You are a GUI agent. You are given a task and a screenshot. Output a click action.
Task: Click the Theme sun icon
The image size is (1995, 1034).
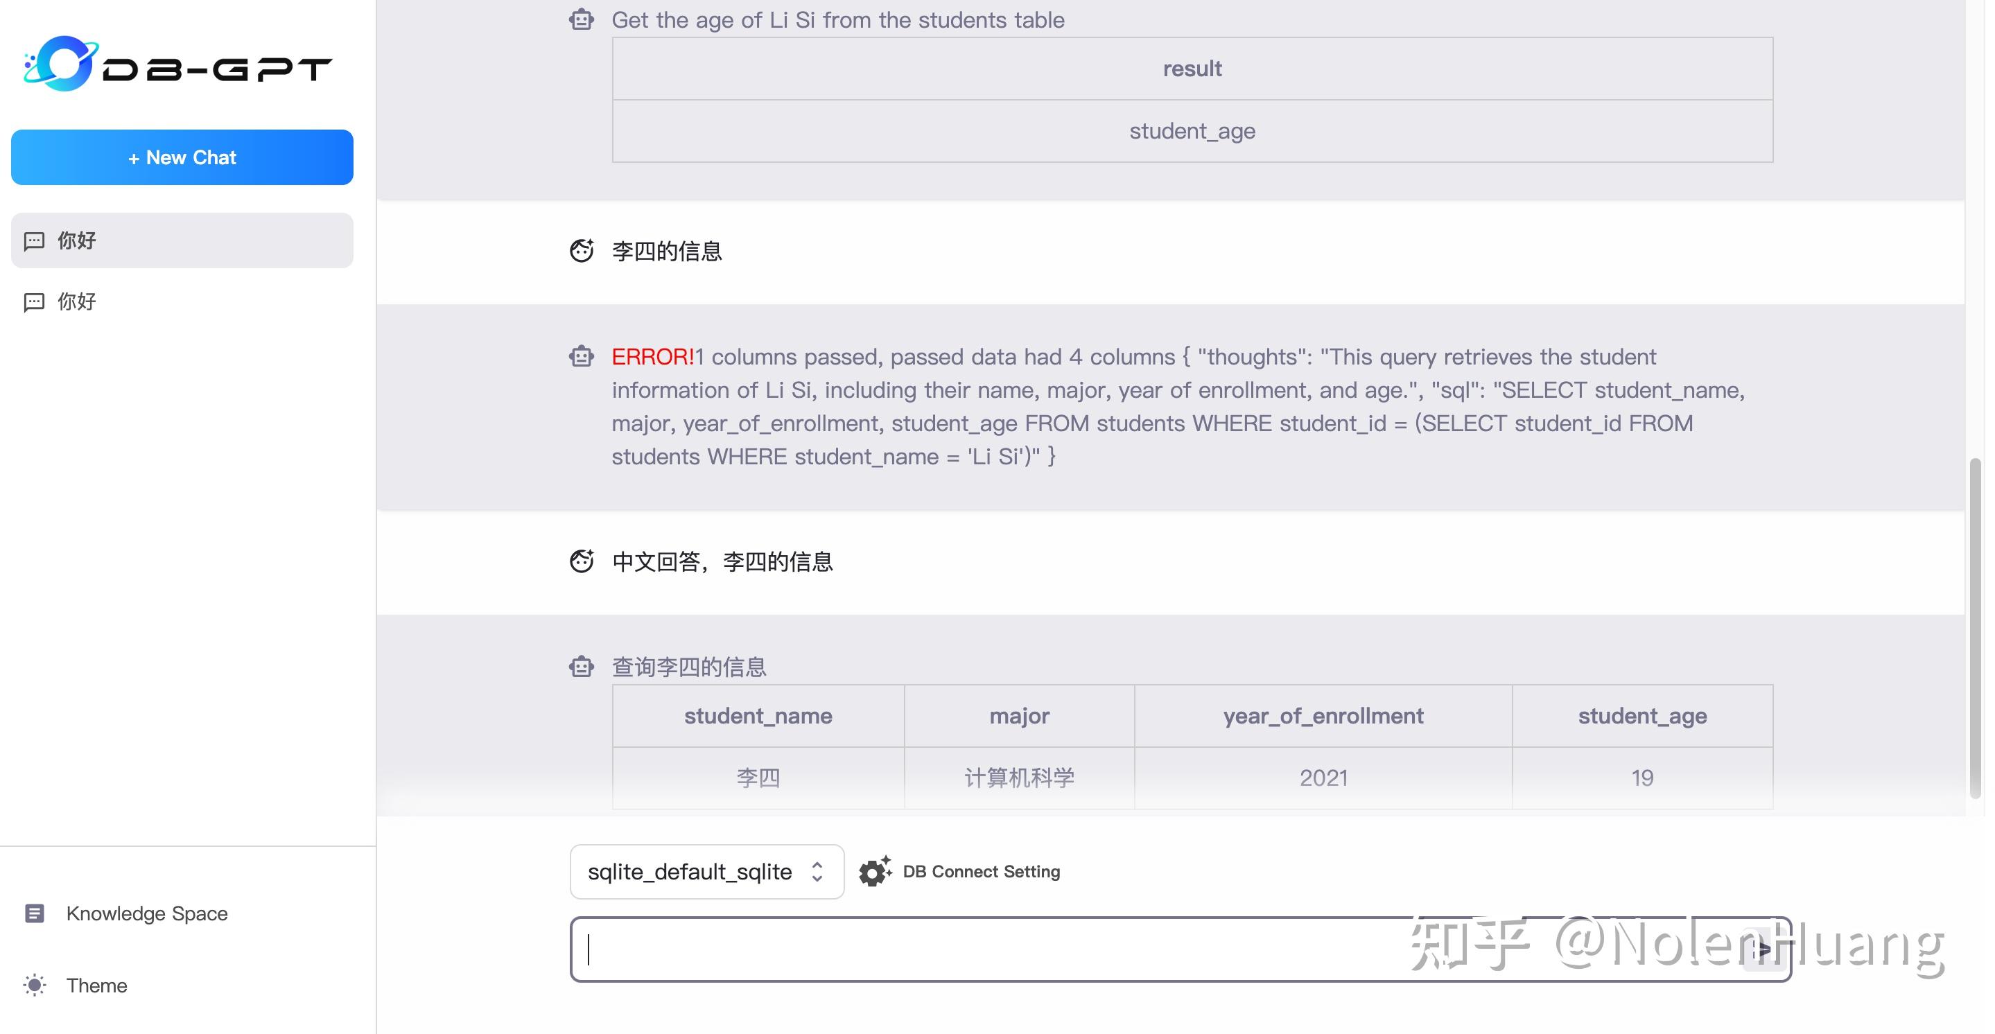pos(34,985)
